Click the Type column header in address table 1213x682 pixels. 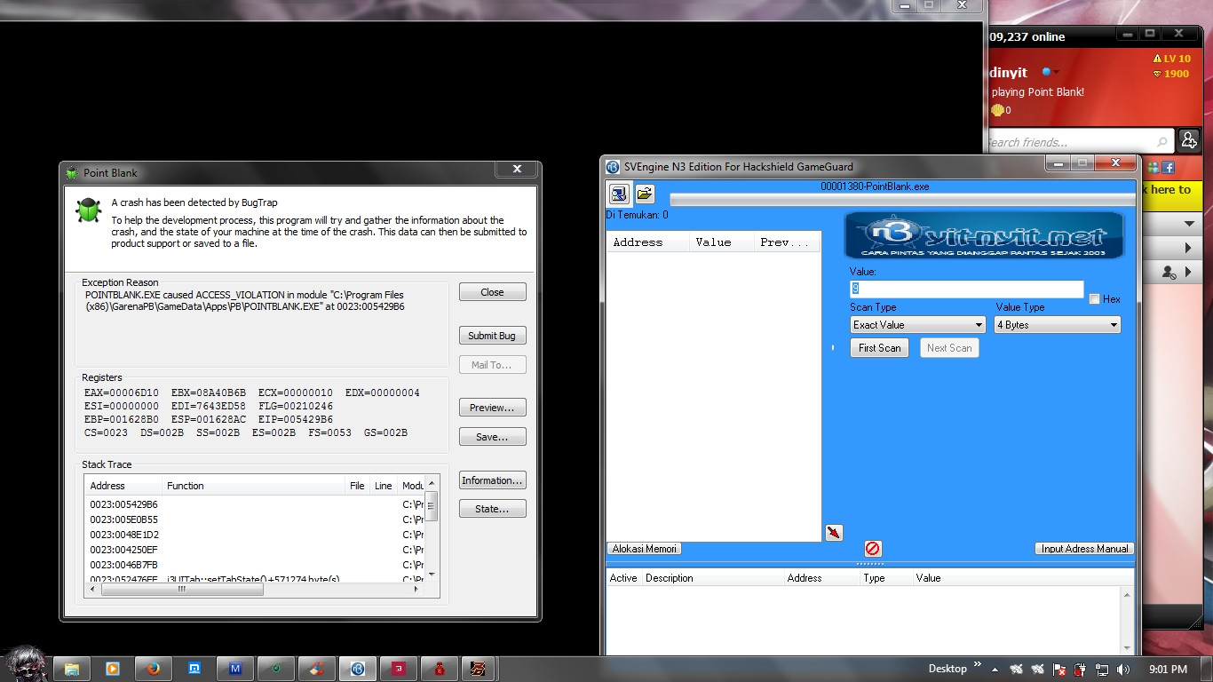pyautogui.click(x=886, y=578)
